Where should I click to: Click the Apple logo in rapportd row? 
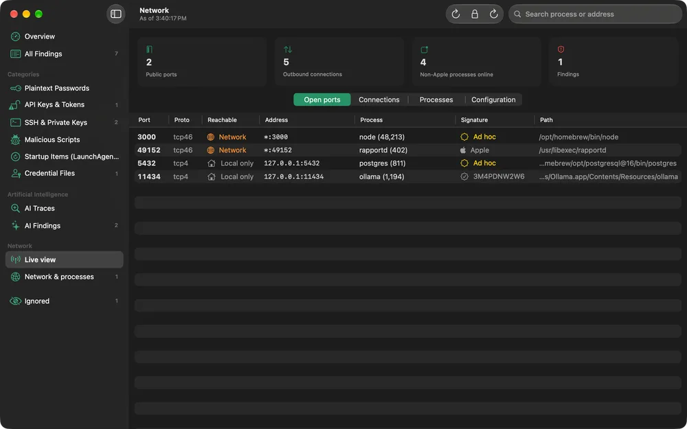[463, 150]
